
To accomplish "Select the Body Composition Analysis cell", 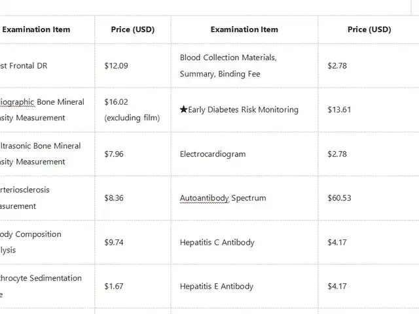I will click(31, 242).
